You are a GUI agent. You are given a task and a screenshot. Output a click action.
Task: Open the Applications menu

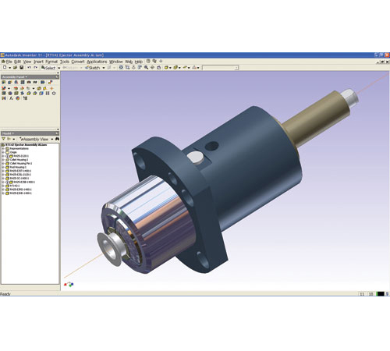coord(97,62)
